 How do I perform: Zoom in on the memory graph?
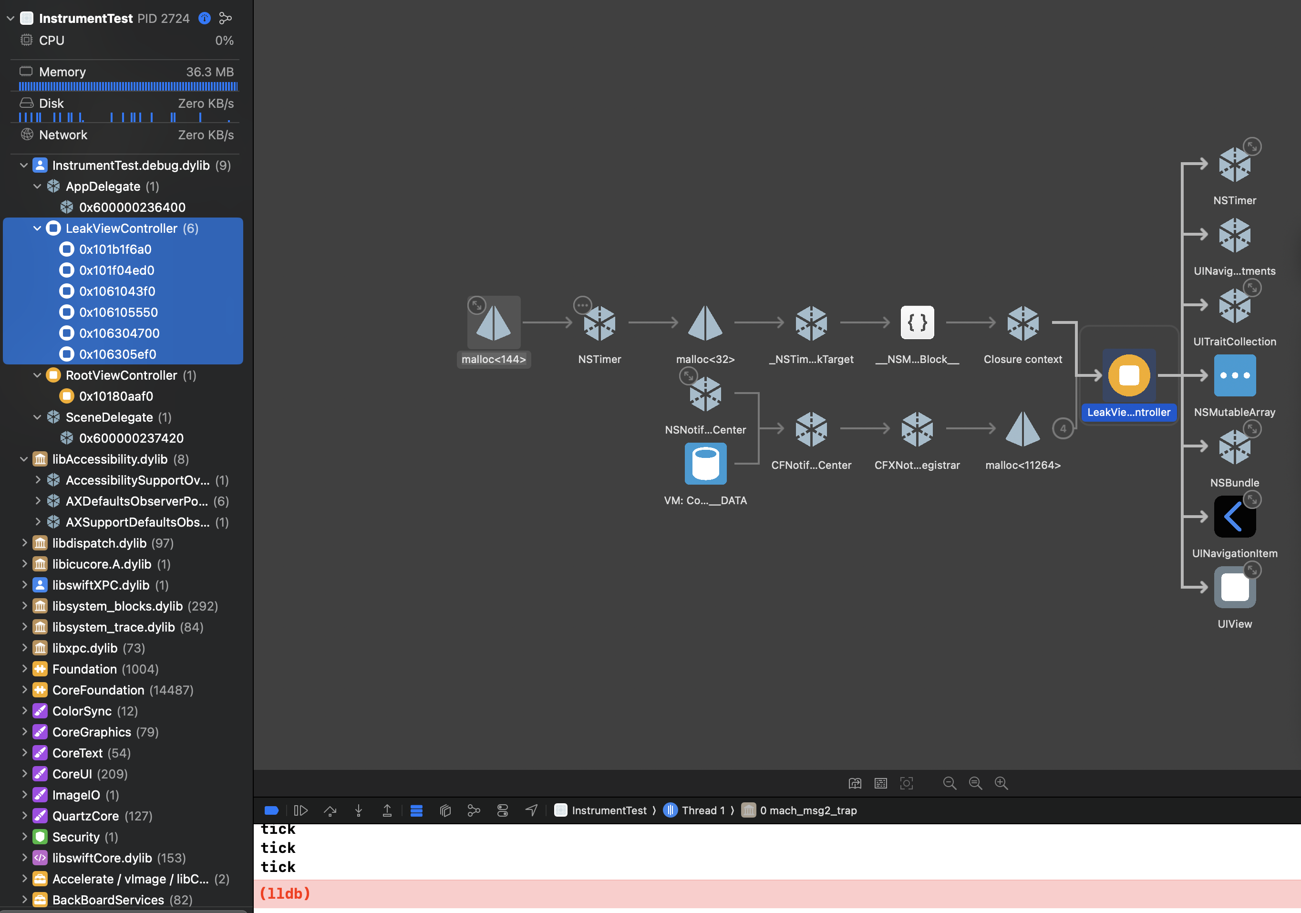pyautogui.click(x=1001, y=783)
